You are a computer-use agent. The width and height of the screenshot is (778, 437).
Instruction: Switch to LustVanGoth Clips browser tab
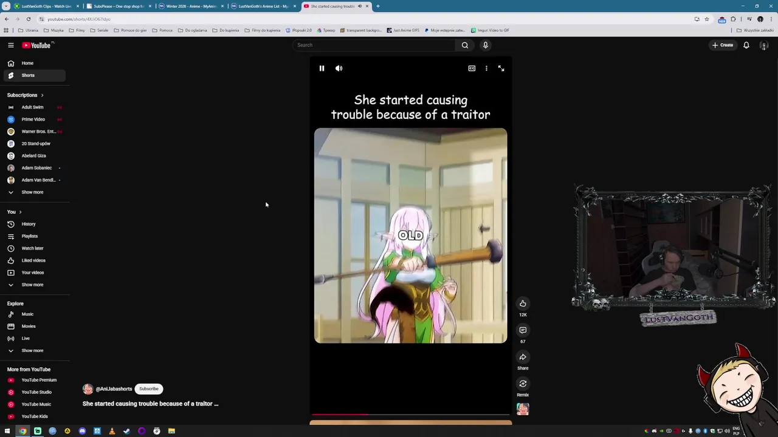point(46,6)
